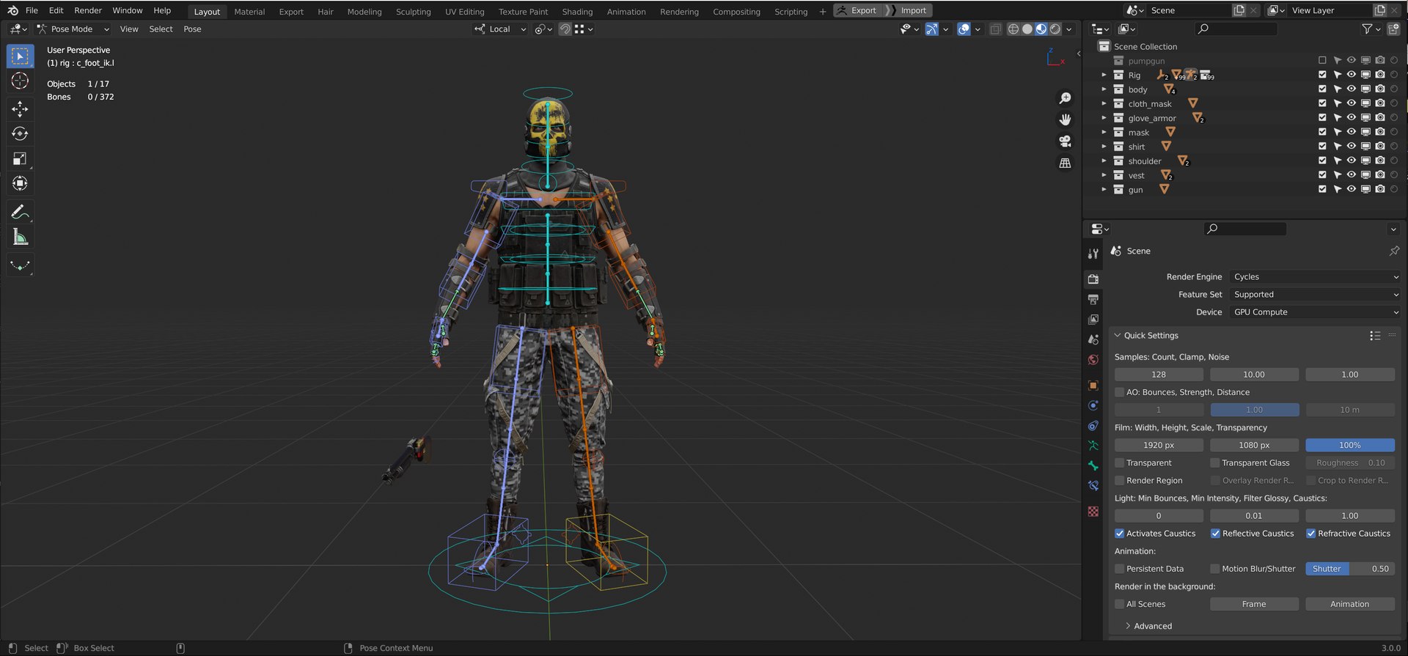Open the Output properties tab icon
1408x656 pixels.
(x=1093, y=299)
